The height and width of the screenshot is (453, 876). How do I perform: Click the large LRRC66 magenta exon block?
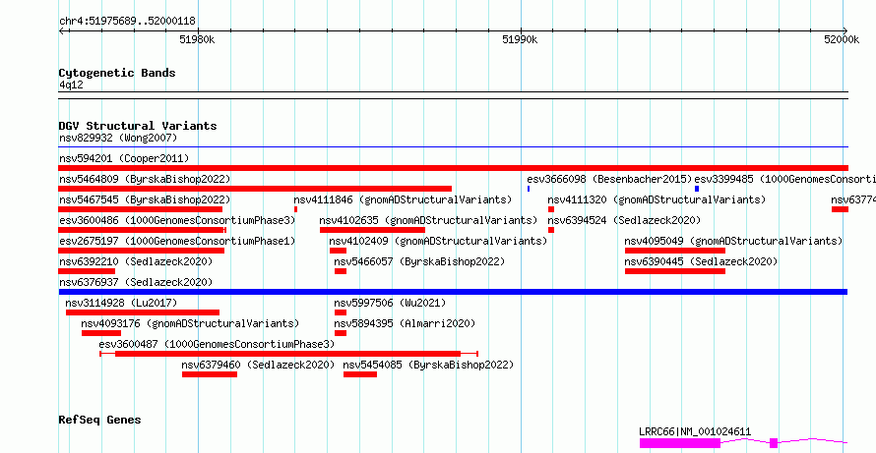pos(680,443)
